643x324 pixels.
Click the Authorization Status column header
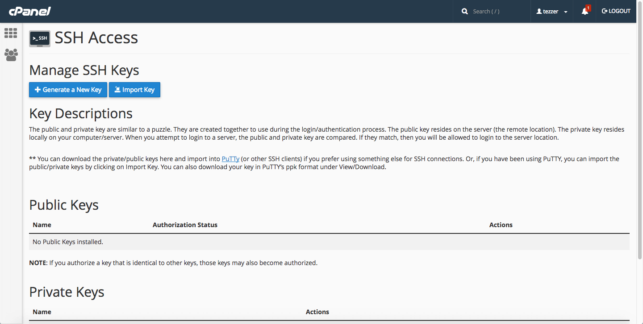pos(185,225)
